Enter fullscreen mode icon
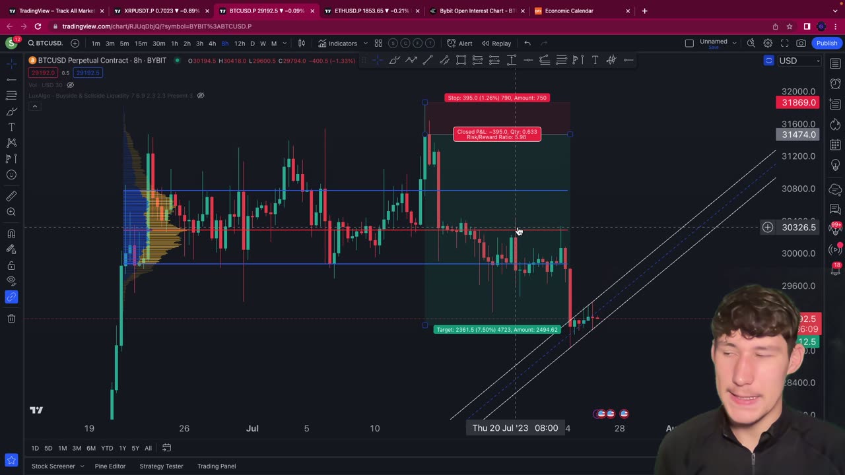Image resolution: width=845 pixels, height=475 pixels. pos(784,43)
